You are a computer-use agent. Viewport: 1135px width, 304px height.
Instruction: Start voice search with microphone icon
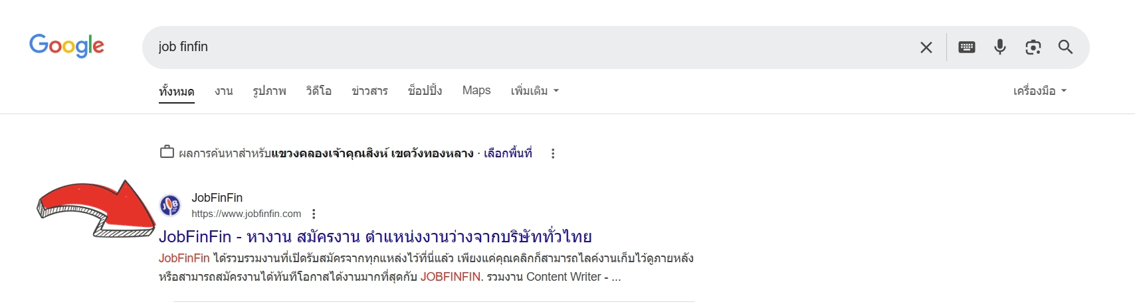[999, 47]
